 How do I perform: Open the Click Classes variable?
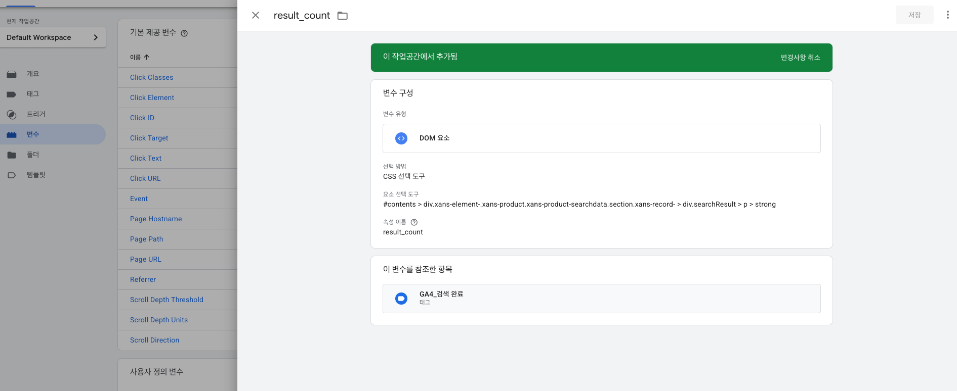pyautogui.click(x=151, y=77)
